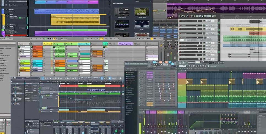Image resolution: width=266 pixels, height=134 pixels.
Task: Select the yellow BASS audio region
Action: pyautogui.click(x=75, y=20)
